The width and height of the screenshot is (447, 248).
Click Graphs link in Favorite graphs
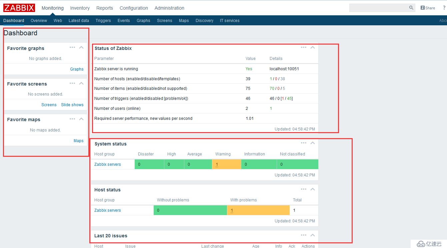click(x=77, y=69)
